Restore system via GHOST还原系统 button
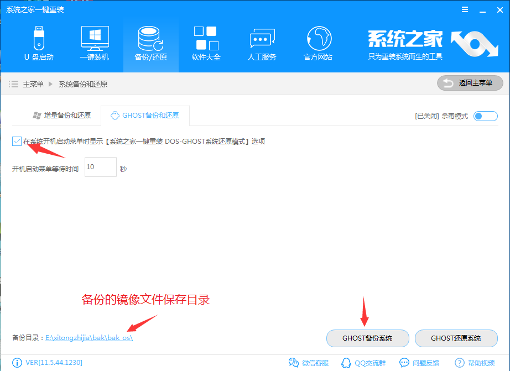This screenshot has height=371, width=510. pos(456,338)
